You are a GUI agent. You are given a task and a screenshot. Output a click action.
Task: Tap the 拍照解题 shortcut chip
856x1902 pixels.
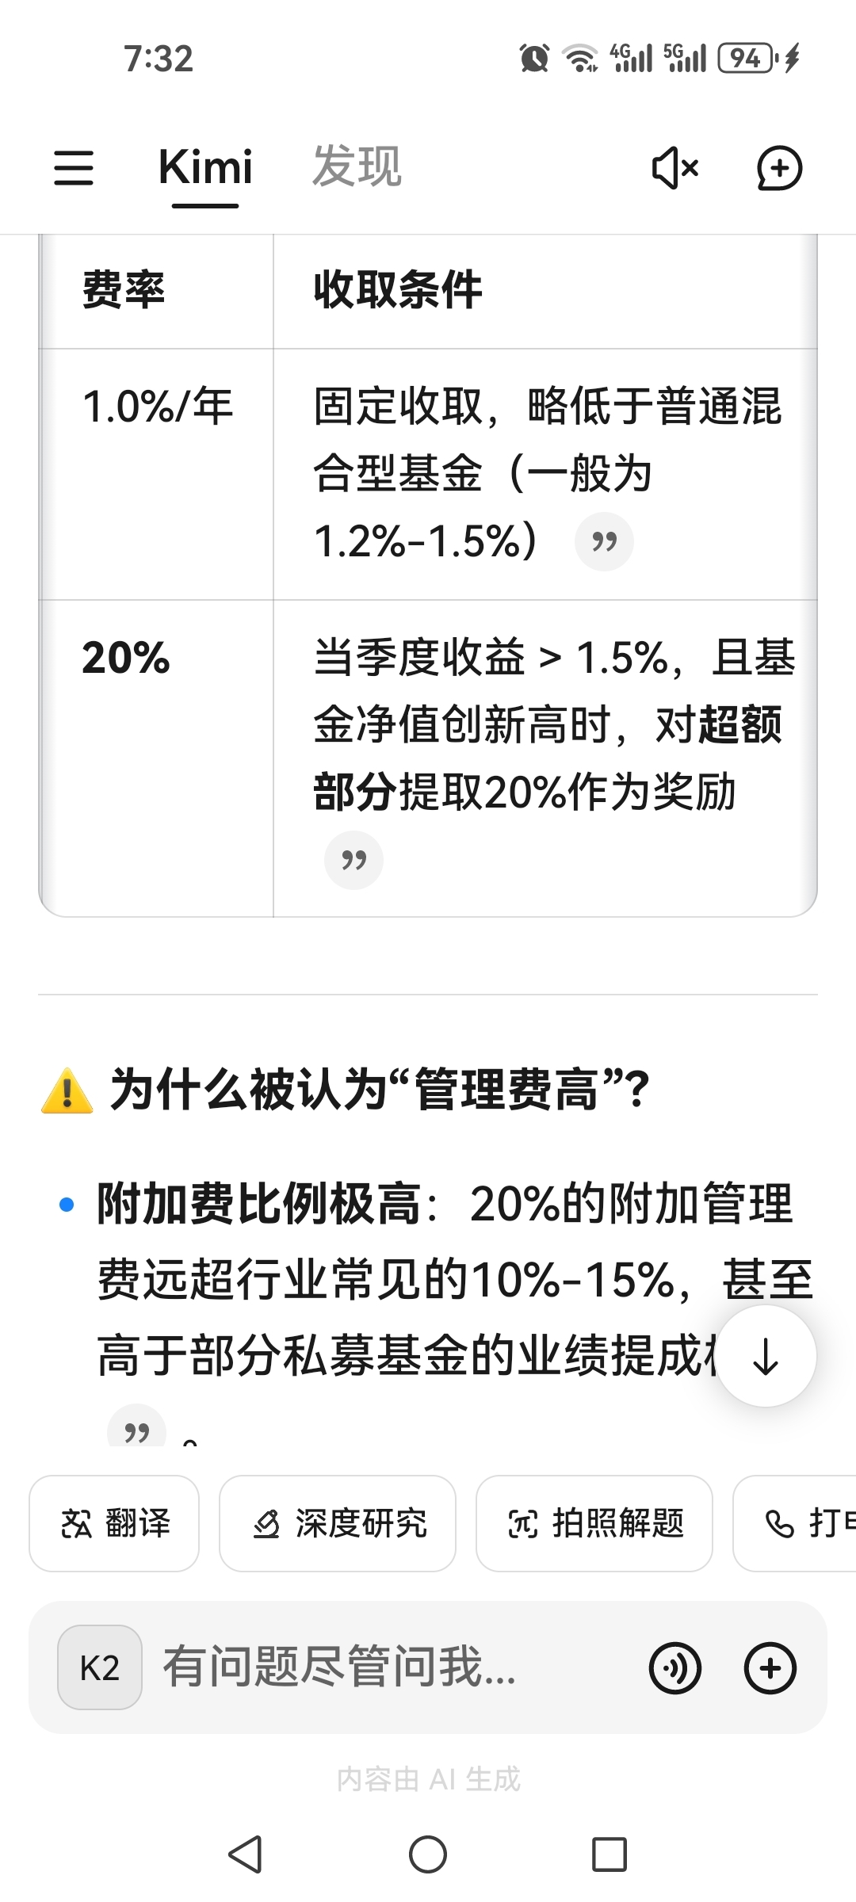pyautogui.click(x=594, y=1523)
